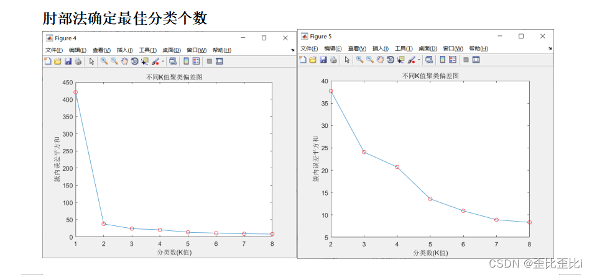Screen dimensions: 592x275
Task: Save figure icon in Figure 5 toolbar
Action: pos(323,60)
